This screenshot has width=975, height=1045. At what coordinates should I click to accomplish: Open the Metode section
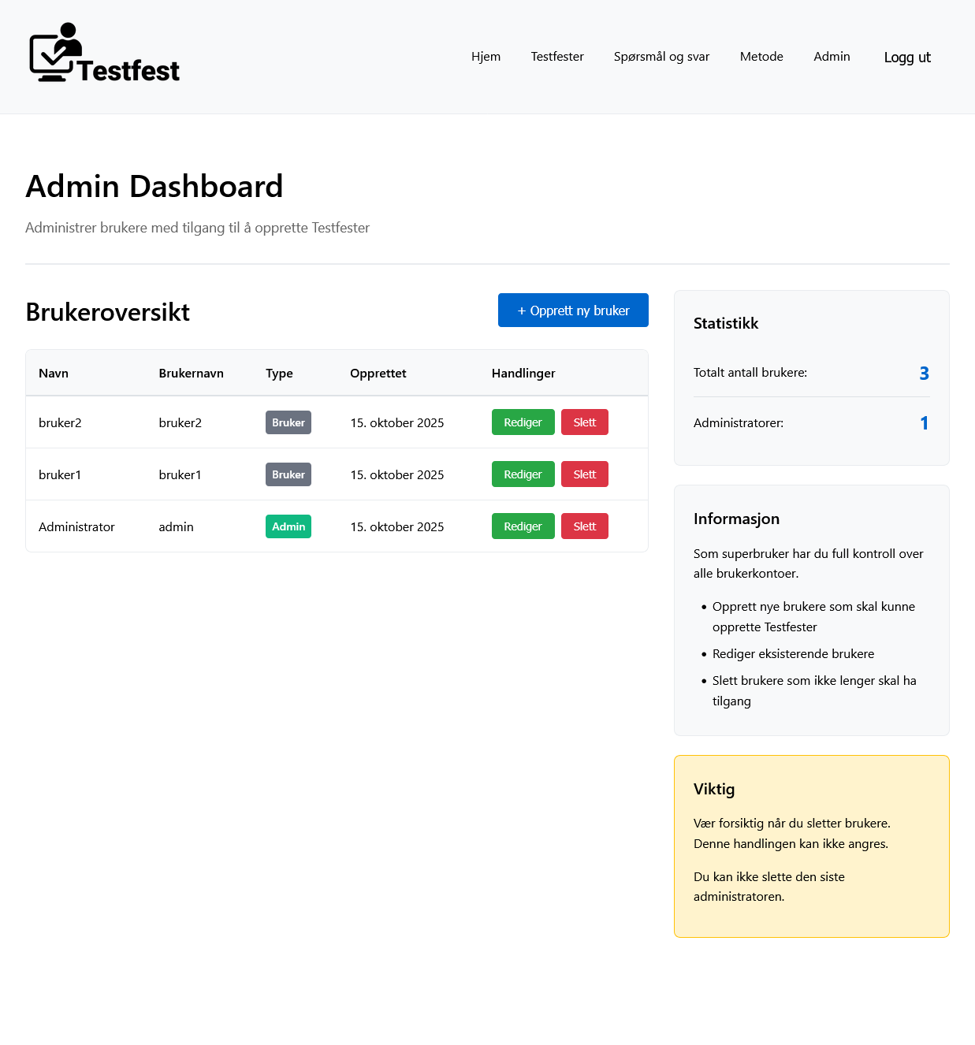tap(761, 56)
